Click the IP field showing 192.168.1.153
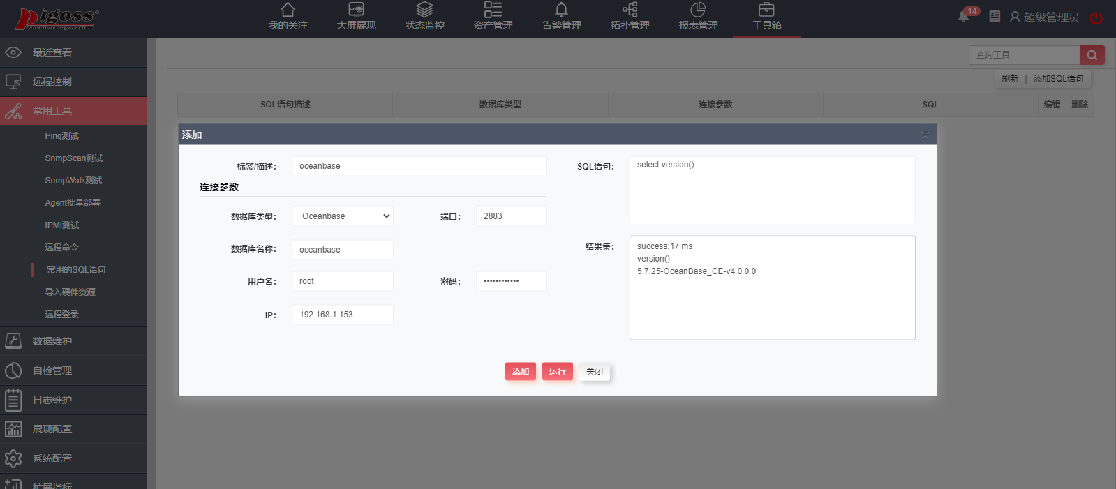Viewport: 1116px width, 489px height. click(x=343, y=315)
